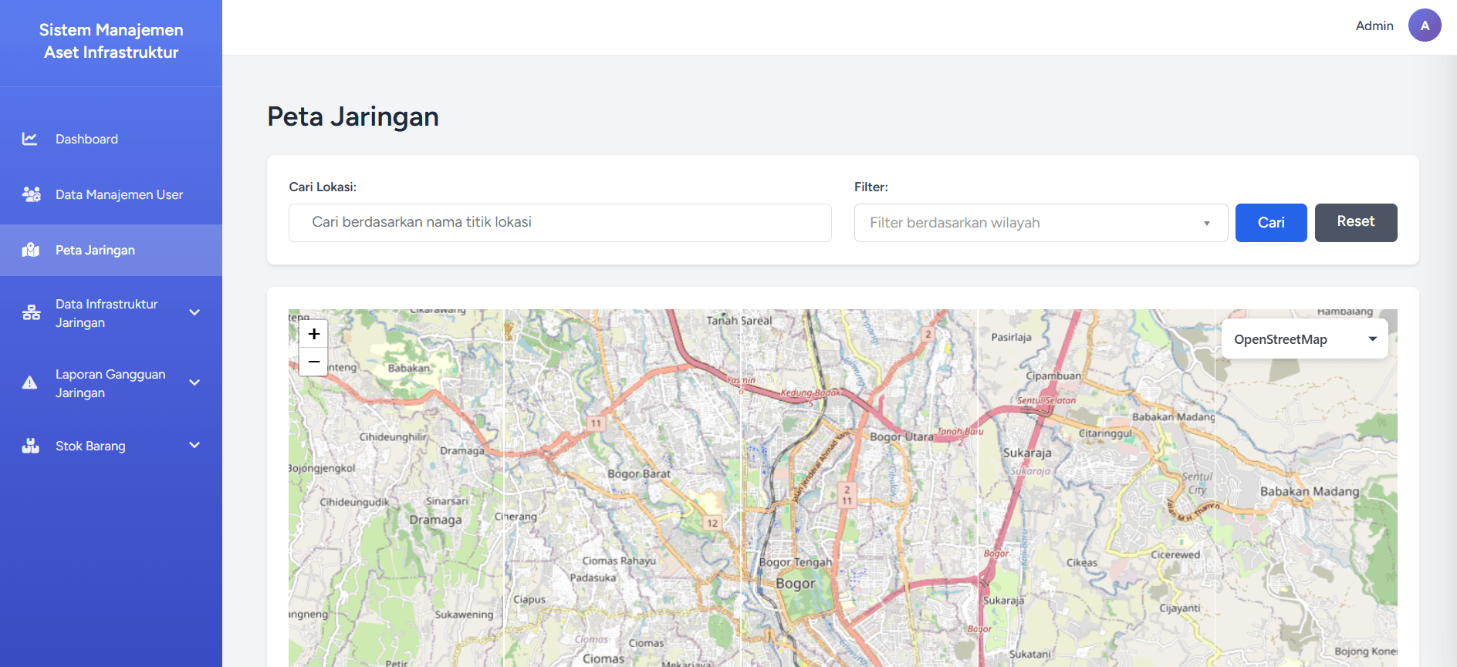The width and height of the screenshot is (1457, 667).
Task: Open Laporan Gangguan Jaringan menu
Action: point(111,383)
